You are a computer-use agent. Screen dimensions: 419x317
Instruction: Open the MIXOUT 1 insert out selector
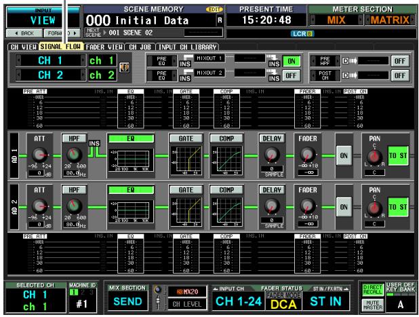point(209,58)
